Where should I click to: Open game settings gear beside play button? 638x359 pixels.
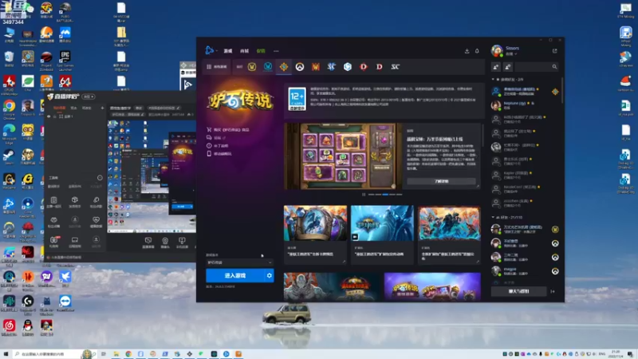[x=269, y=275]
